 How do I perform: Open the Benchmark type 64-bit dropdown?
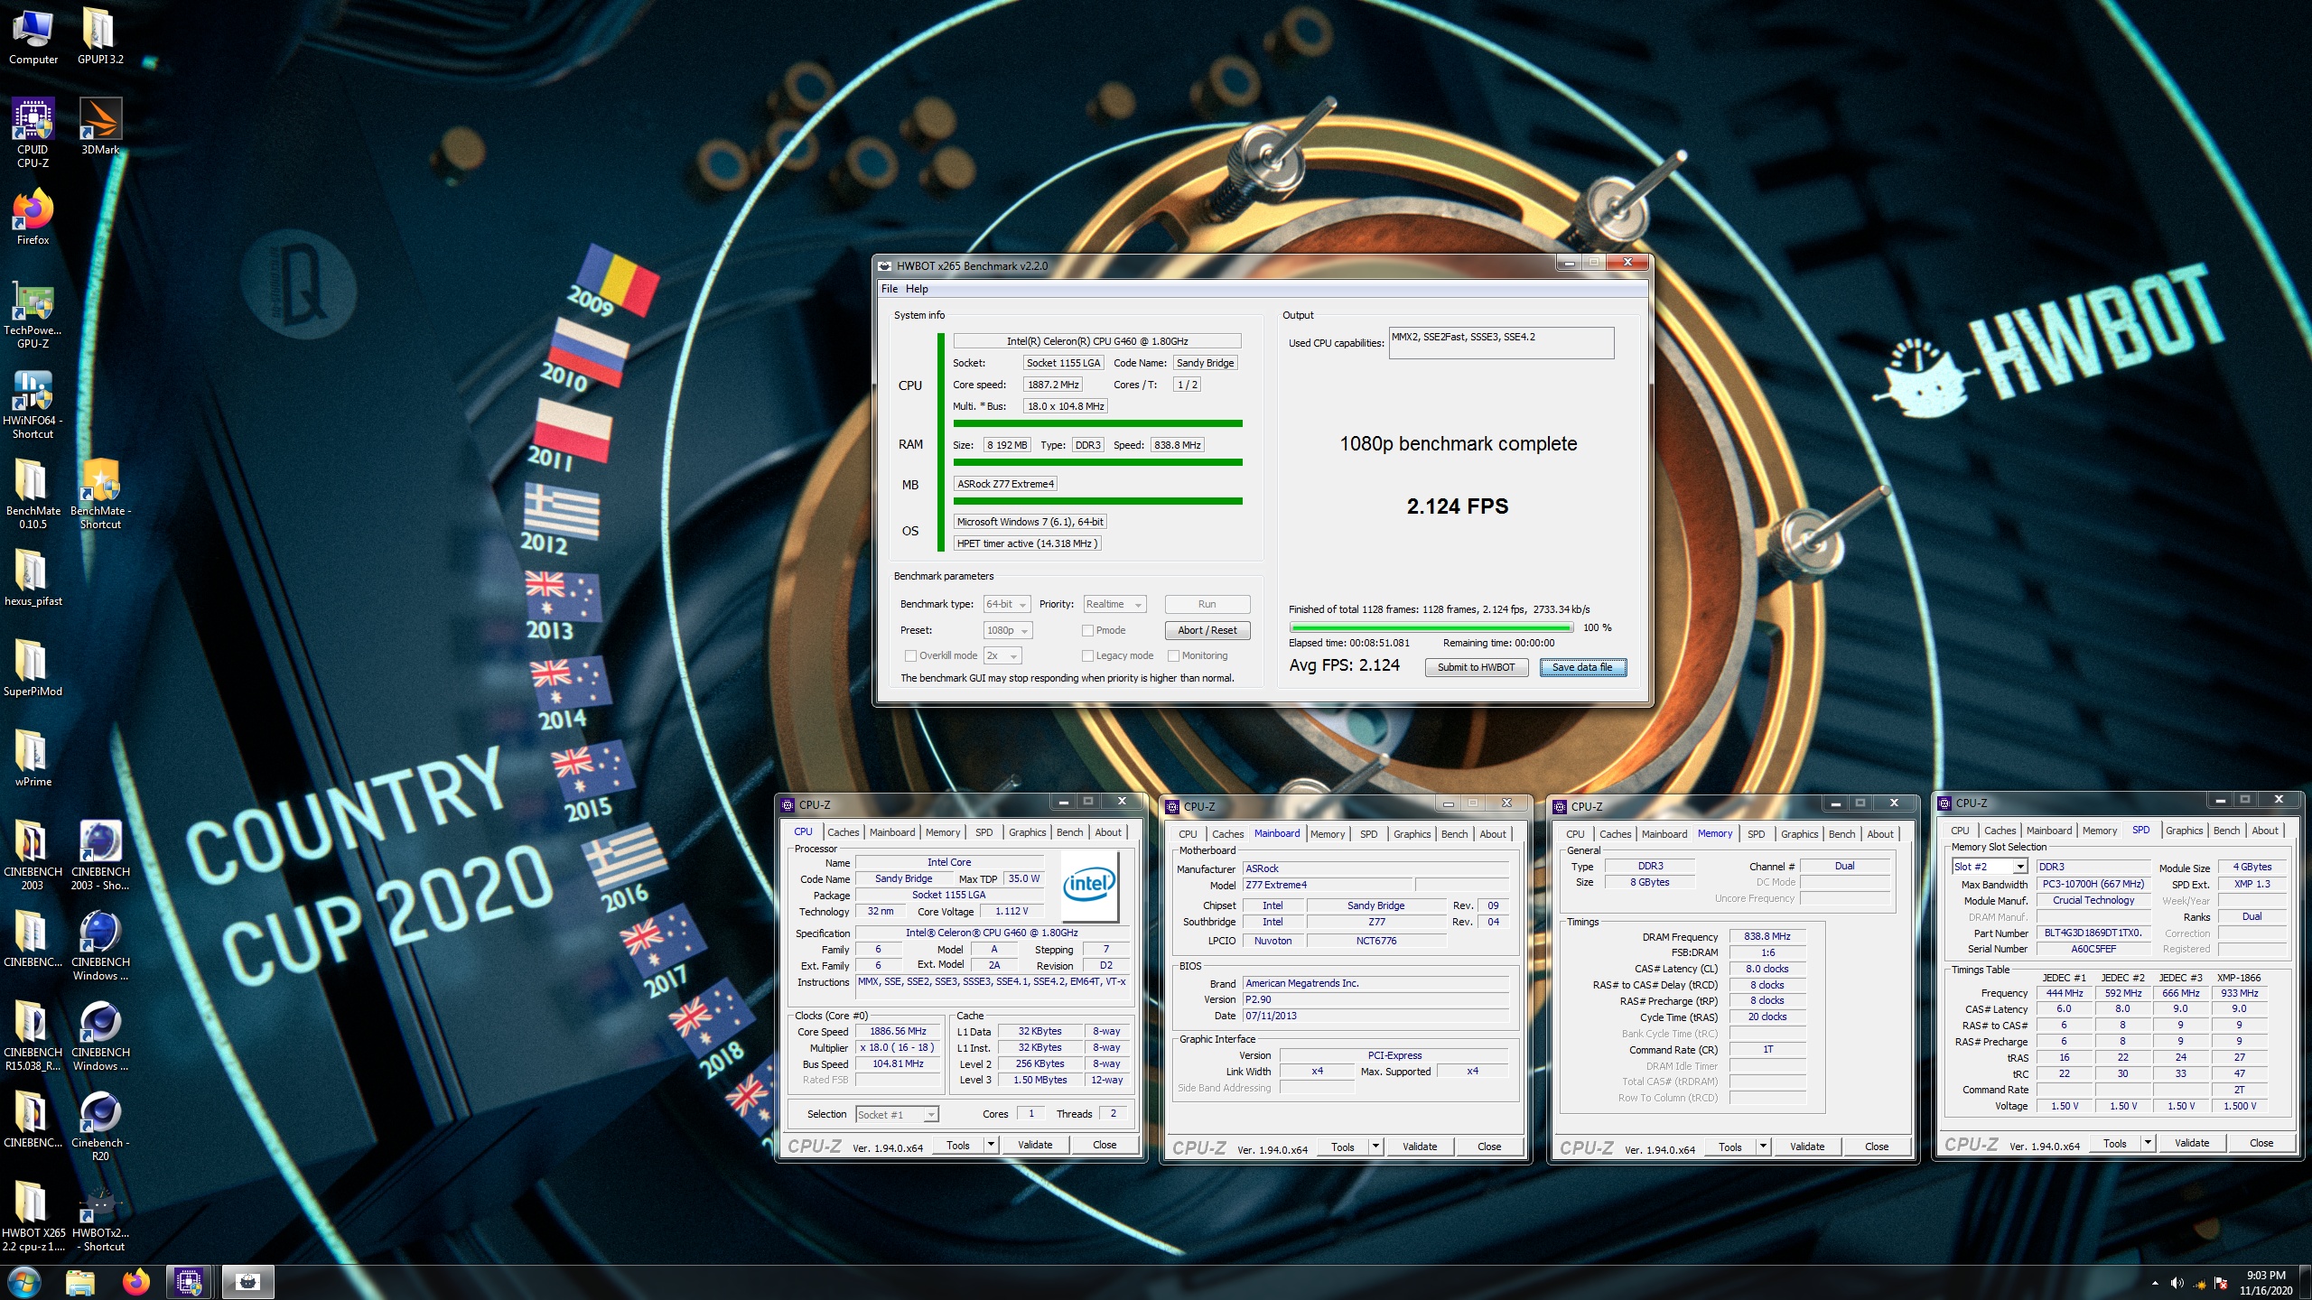1006,604
